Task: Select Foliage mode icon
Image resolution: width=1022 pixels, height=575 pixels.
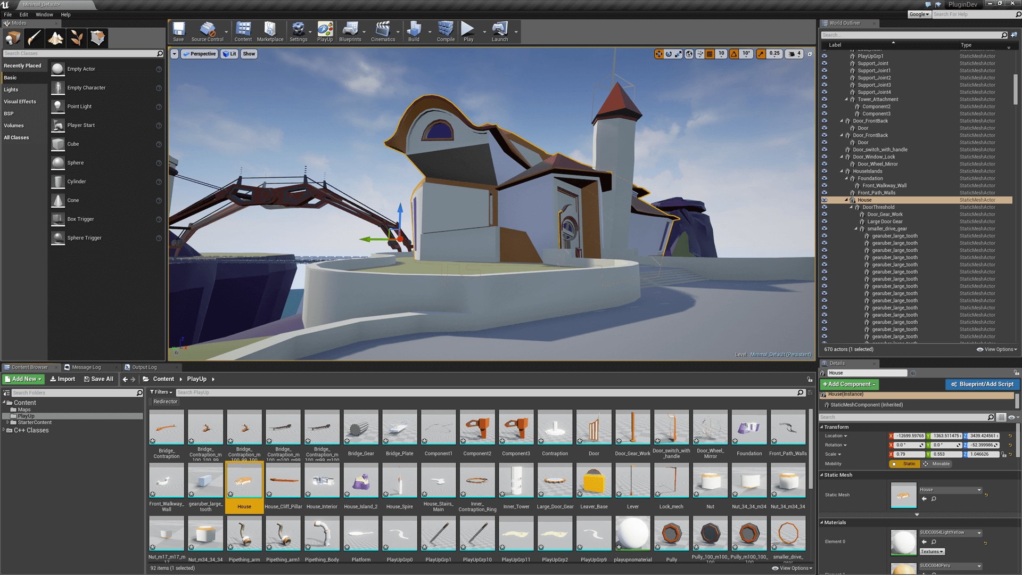Action: point(77,38)
